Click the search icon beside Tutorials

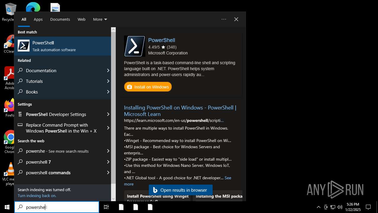[x=20, y=81]
